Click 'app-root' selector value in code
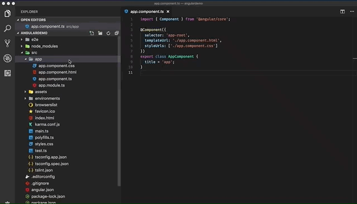Image resolution: width=357 pixels, height=204 pixels. tap(177, 35)
